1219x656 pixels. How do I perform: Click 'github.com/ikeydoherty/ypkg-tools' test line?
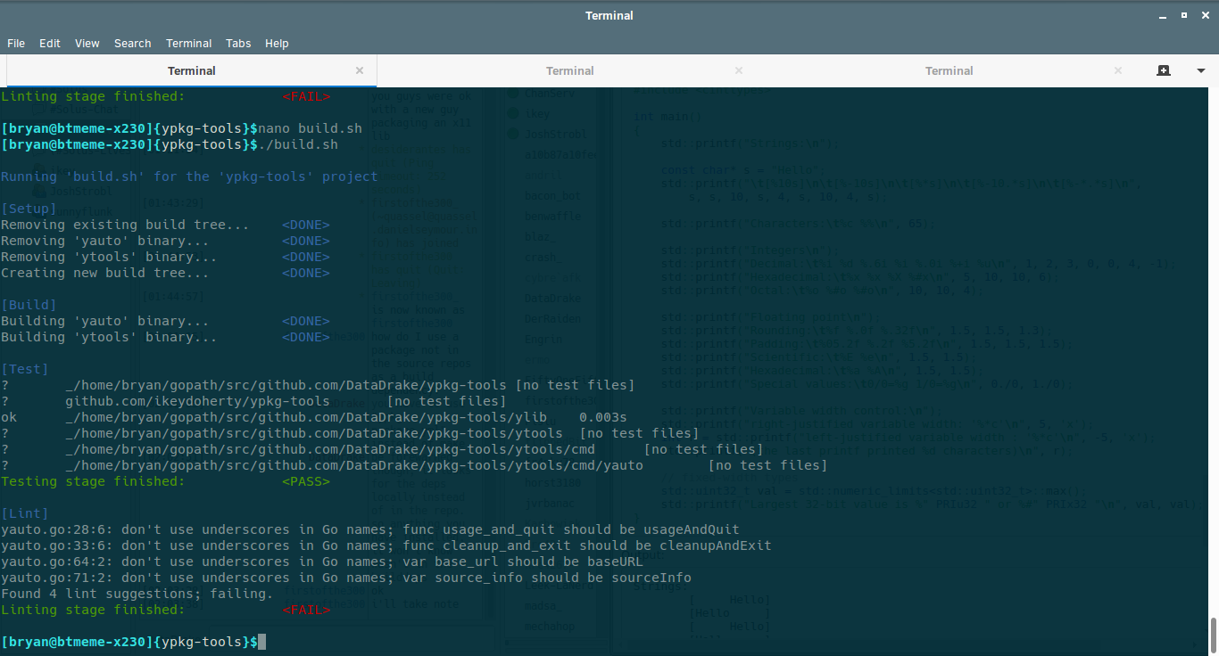pos(254,401)
